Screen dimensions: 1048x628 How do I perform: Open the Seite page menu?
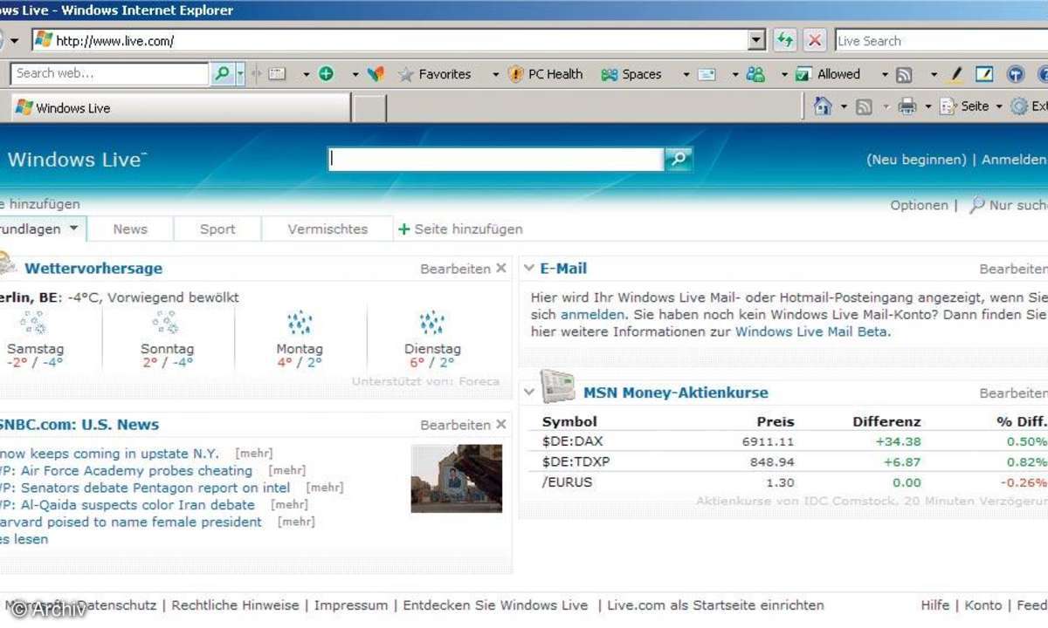coord(969,106)
